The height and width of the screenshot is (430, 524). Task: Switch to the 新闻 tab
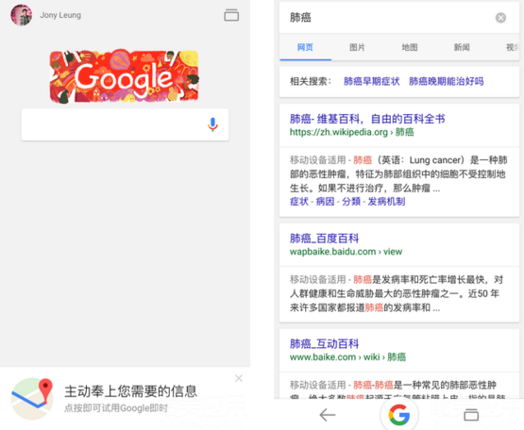point(462,47)
